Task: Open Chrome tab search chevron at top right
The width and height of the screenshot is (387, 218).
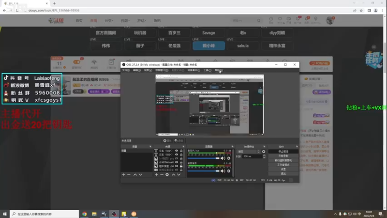Action: click(x=354, y=3)
